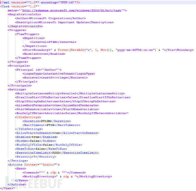The image size is (196, 191).
Task: Select the RunOnlyIfIdle false line
Action: [49, 145]
